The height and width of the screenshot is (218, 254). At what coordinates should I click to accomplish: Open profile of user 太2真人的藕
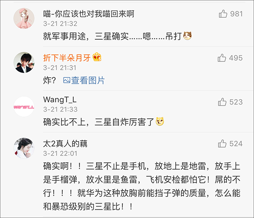(x=65, y=144)
